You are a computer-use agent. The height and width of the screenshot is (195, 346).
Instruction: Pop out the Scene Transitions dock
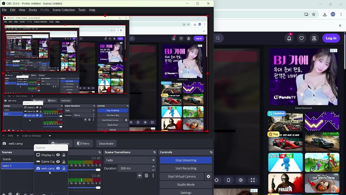tap(154, 152)
